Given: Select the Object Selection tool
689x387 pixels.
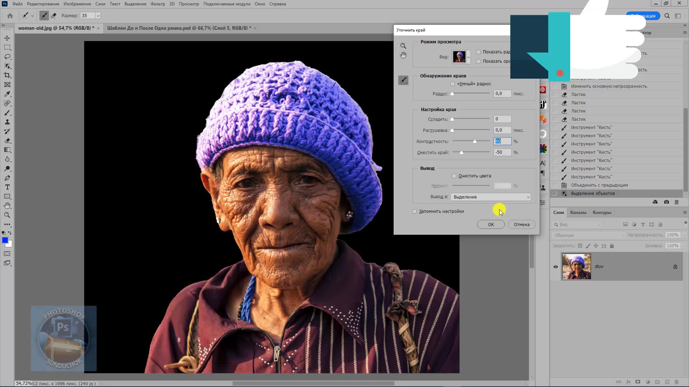Looking at the screenshot, I should click(x=7, y=66).
